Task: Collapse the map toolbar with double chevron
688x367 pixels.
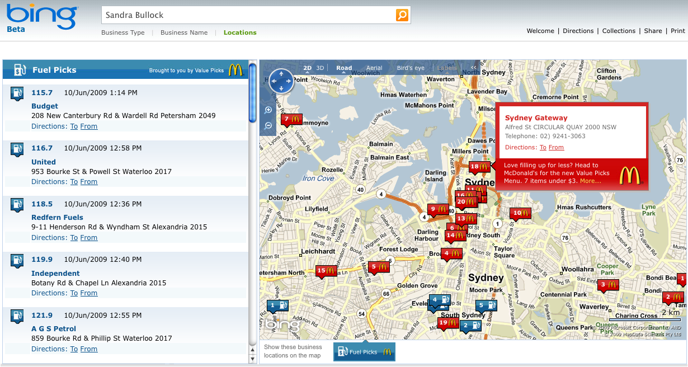Action: coord(474,68)
